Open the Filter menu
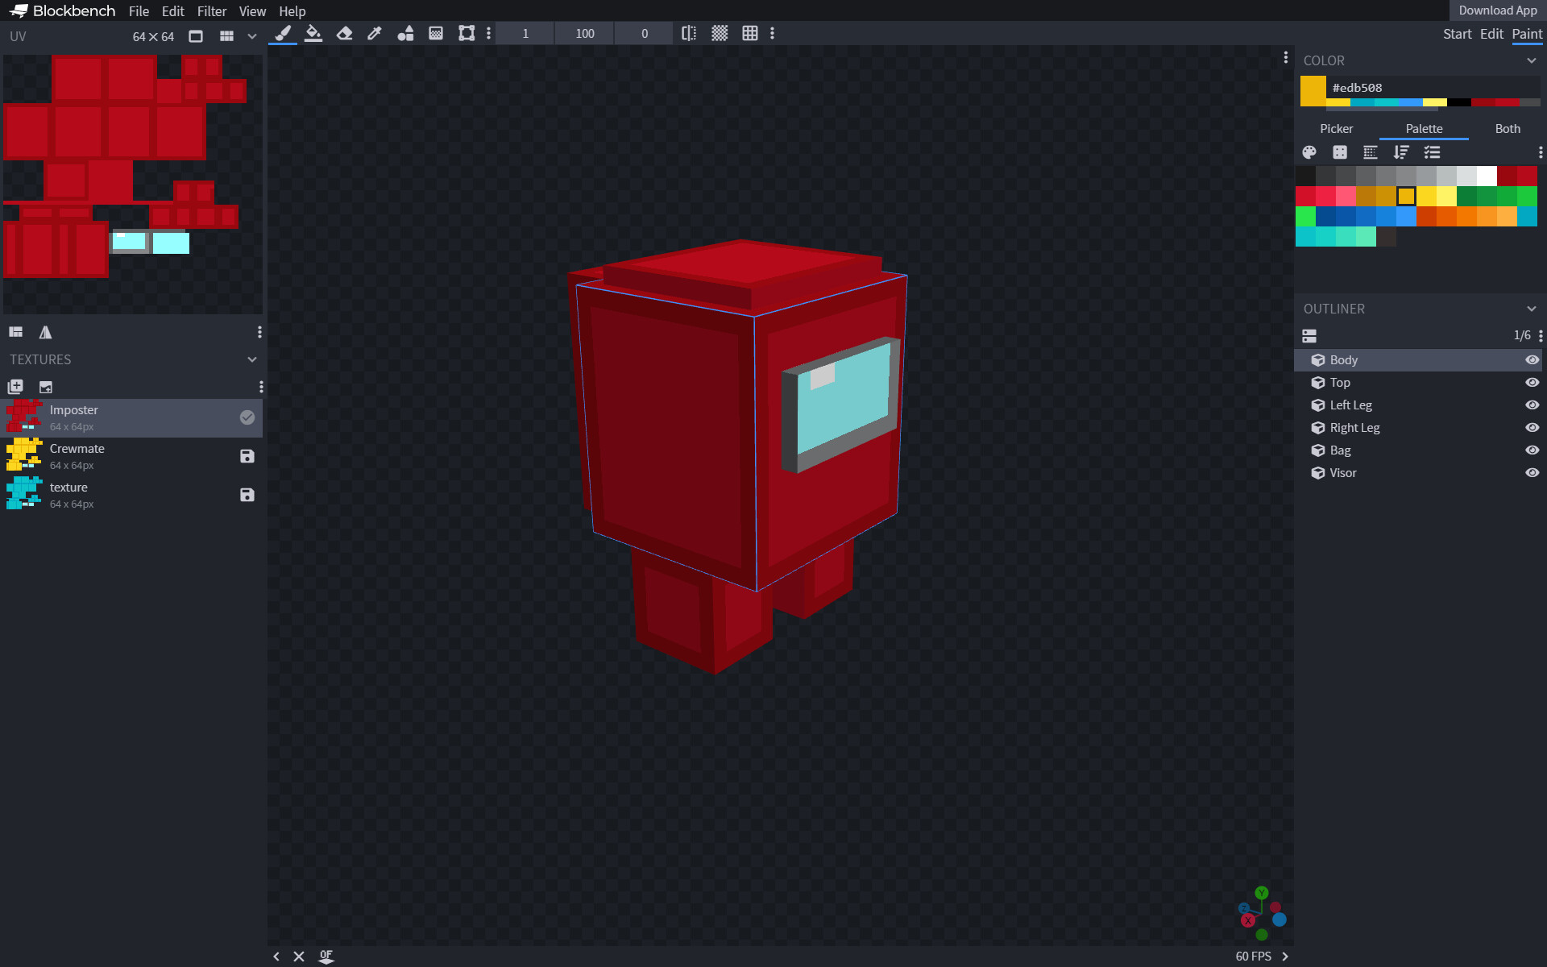 click(212, 11)
